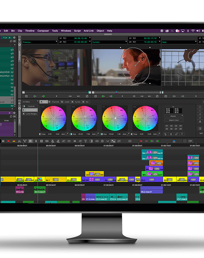Click the blue arrow icon in timeline toolbar
Screen dimensions: 204x258
(174, 141)
